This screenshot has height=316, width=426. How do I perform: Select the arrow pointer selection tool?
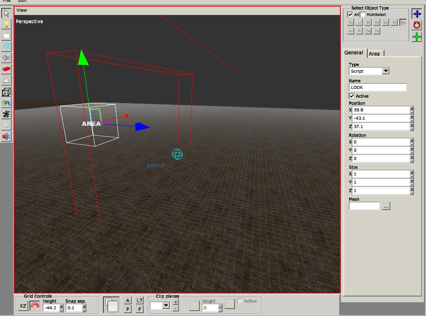pyautogui.click(x=6, y=13)
